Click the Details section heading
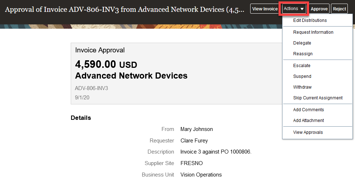 (81, 118)
